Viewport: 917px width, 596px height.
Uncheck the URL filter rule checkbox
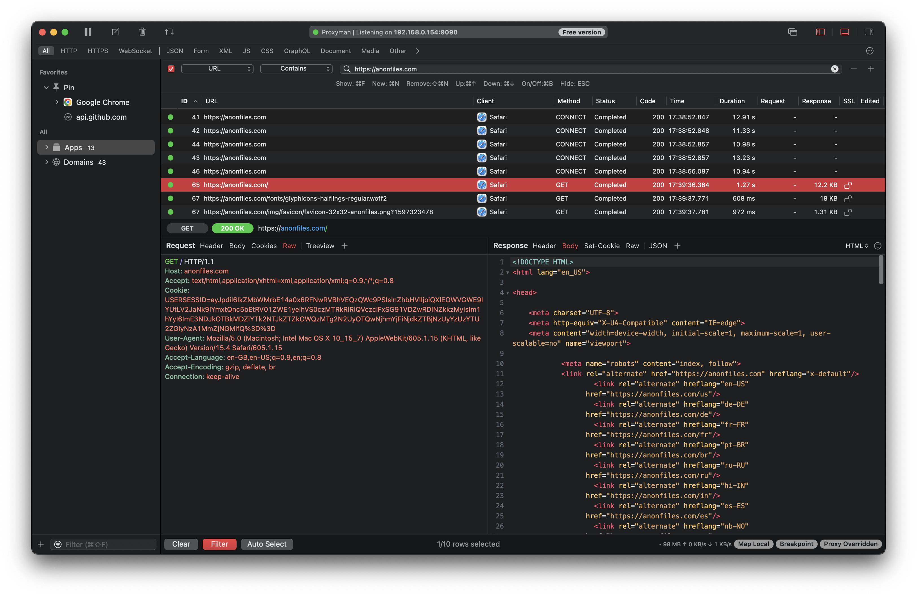tap(171, 69)
